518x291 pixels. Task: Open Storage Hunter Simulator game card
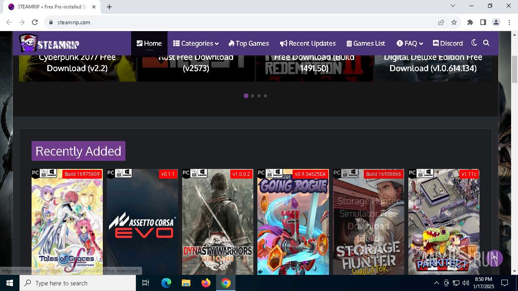tap(369, 222)
